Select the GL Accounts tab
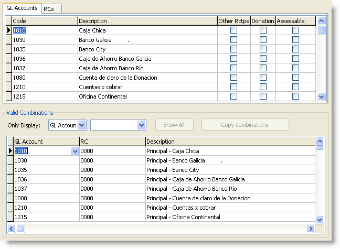Screen dimensions: 340x249 (22, 8)
